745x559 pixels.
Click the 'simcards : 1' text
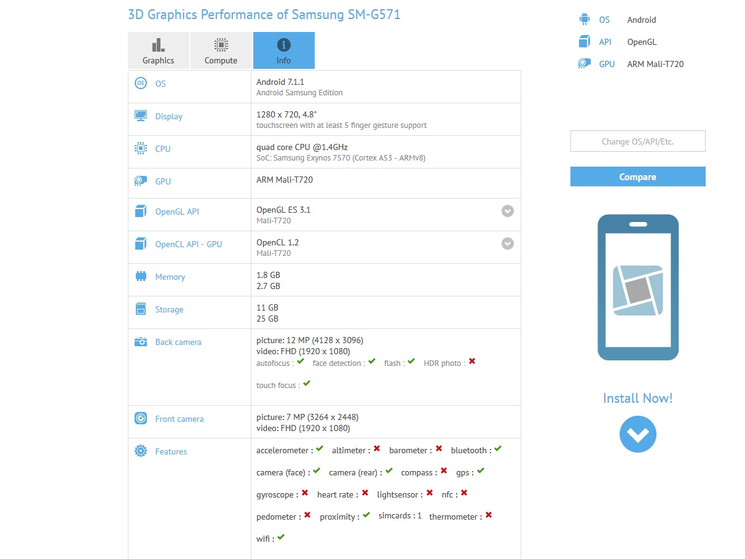(400, 516)
